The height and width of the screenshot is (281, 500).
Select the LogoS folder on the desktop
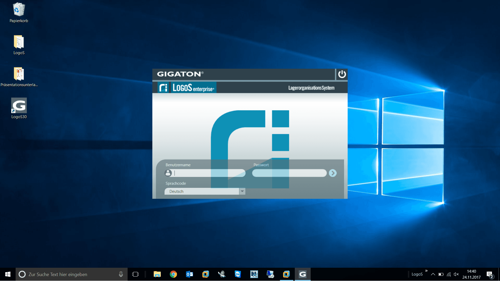(x=19, y=45)
